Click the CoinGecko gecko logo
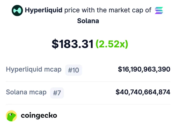 [11, 116]
